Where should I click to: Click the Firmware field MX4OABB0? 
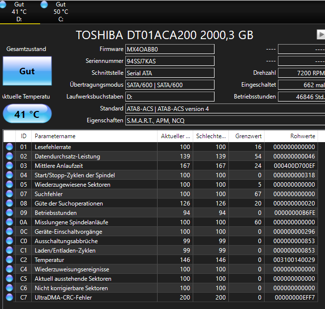(x=170, y=50)
